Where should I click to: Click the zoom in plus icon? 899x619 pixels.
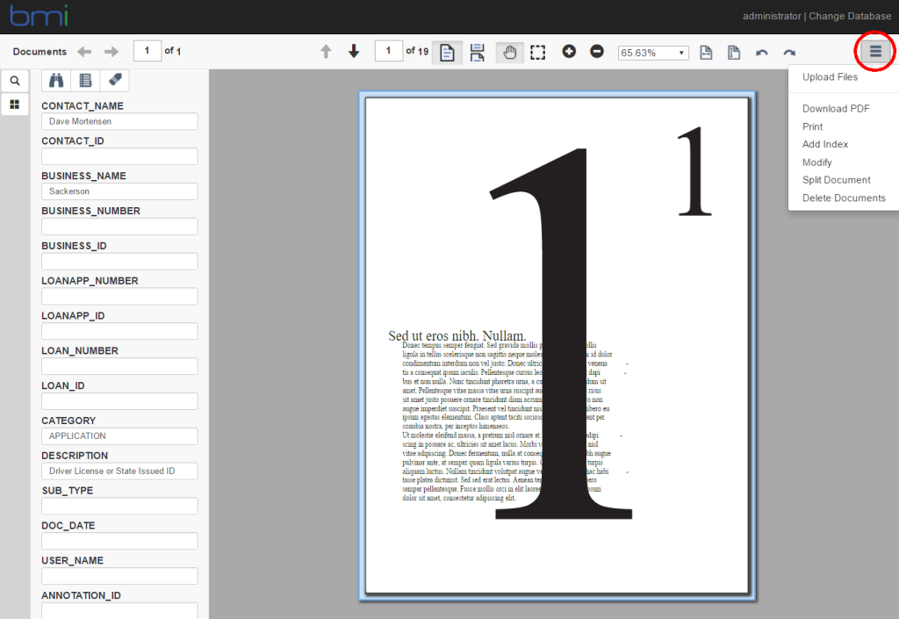pos(569,52)
